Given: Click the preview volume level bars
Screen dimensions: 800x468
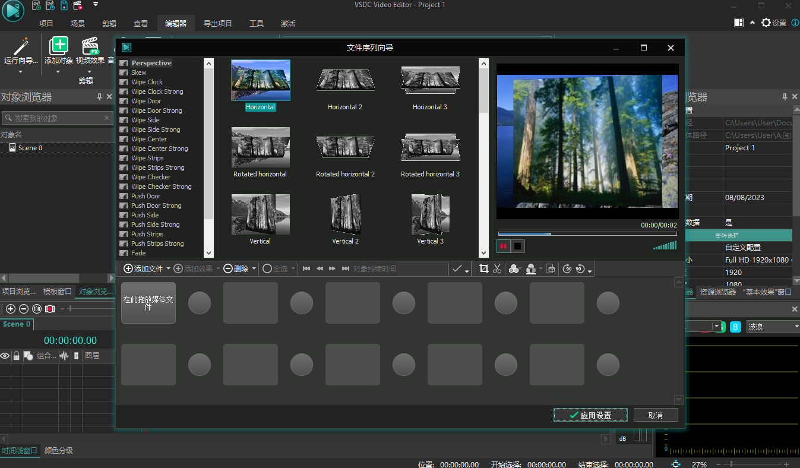Looking at the screenshot, I should [x=665, y=245].
